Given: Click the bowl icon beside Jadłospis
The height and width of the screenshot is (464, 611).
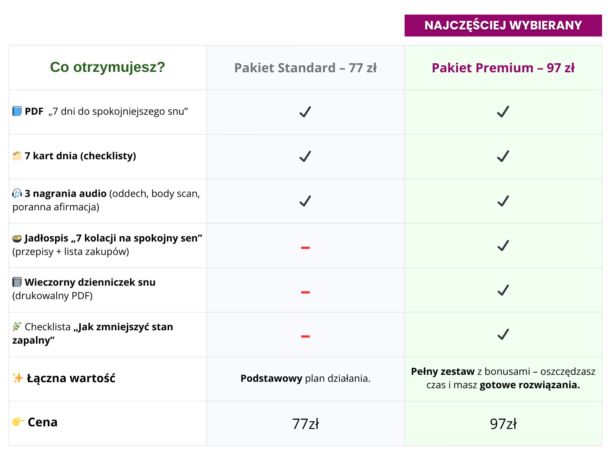Looking at the screenshot, I should [17, 238].
